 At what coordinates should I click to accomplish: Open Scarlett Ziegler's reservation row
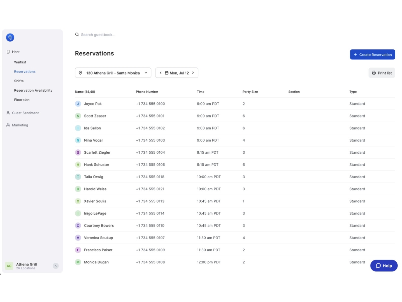(235, 152)
